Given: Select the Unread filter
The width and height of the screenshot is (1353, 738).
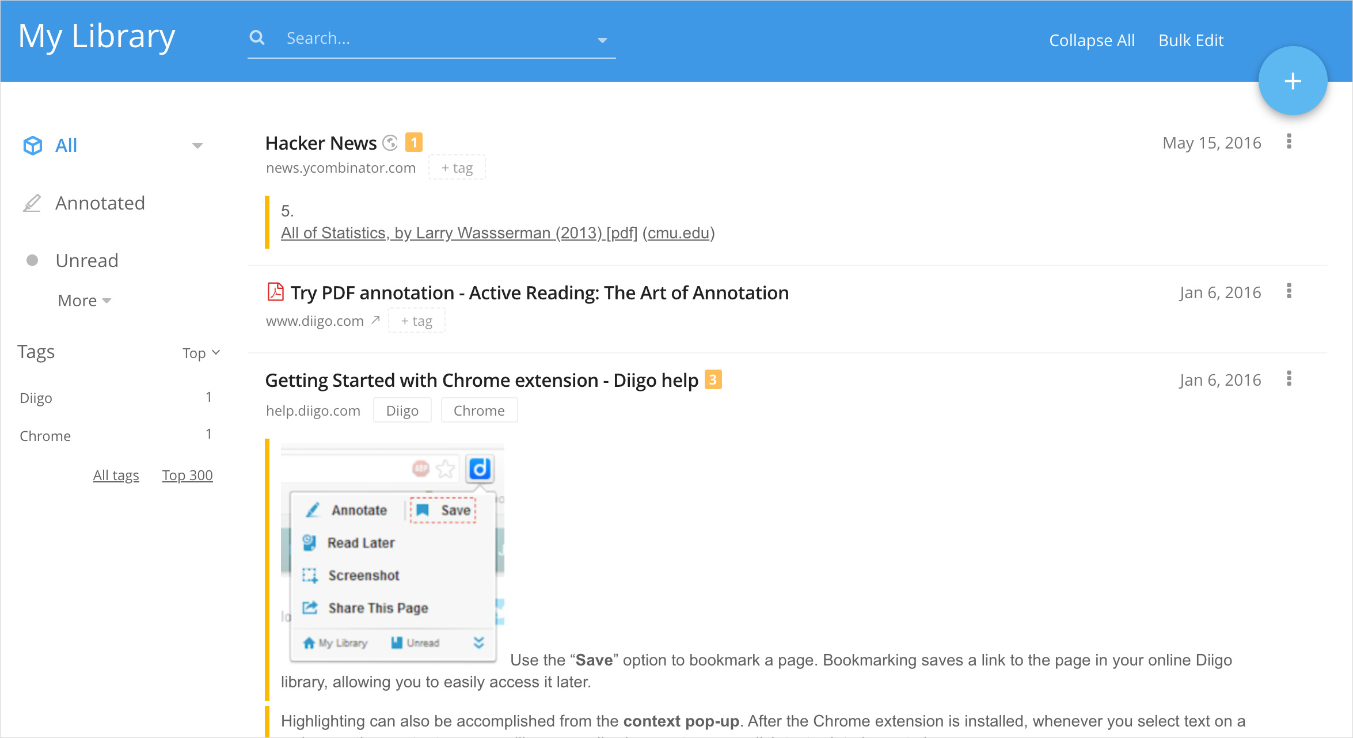Looking at the screenshot, I should coord(87,260).
